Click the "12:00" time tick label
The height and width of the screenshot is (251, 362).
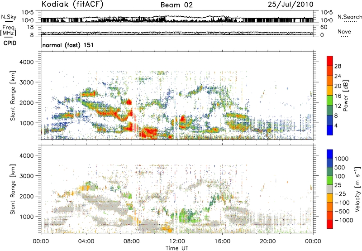[x=177, y=241]
